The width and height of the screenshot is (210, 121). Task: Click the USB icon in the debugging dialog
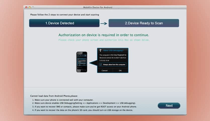tap(100, 50)
